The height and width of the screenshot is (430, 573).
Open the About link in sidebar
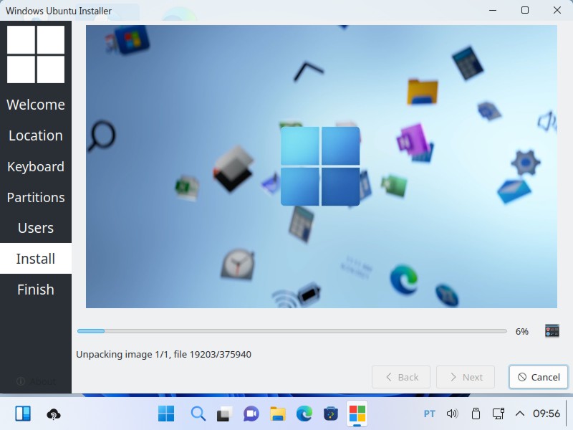pos(36,381)
